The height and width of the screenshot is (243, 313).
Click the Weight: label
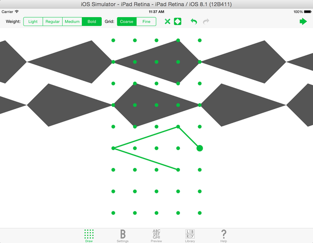(13, 21)
